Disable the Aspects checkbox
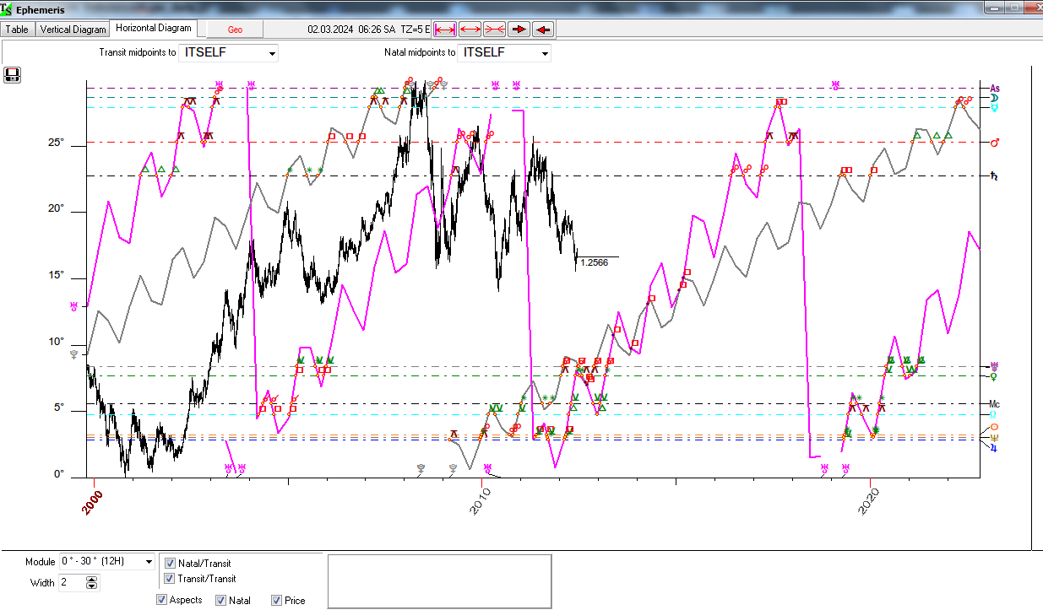The image size is (1043, 610). (x=162, y=600)
